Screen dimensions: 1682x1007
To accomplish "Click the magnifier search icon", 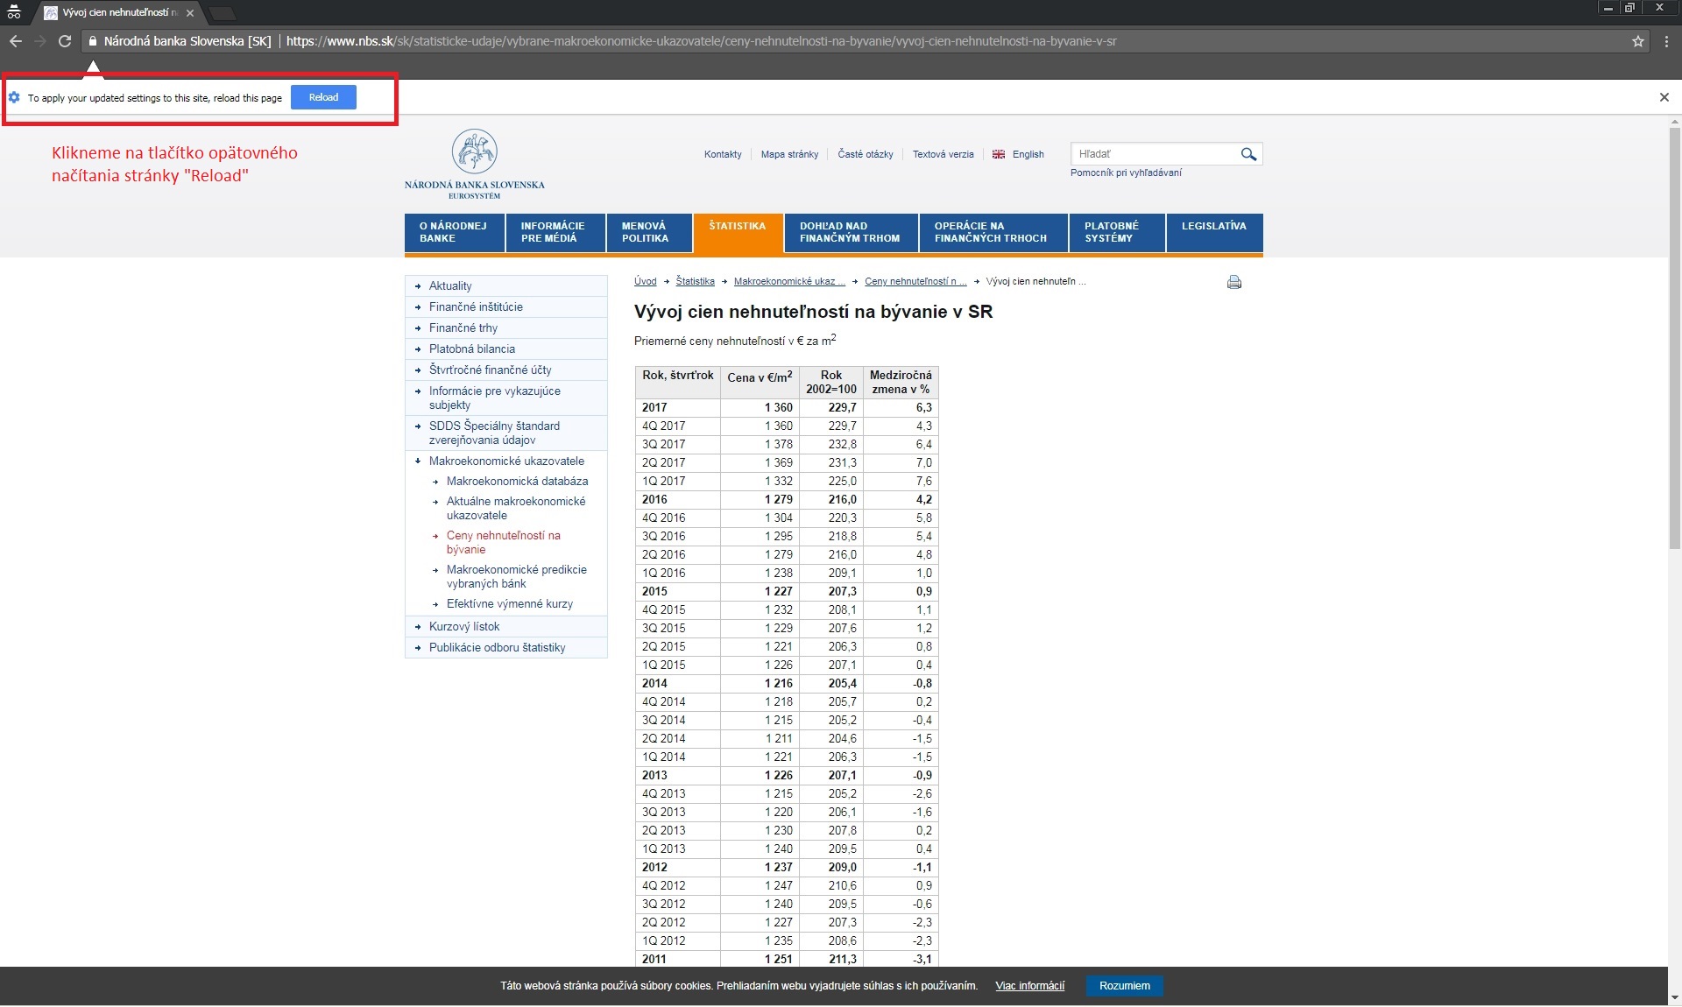I will point(1248,154).
